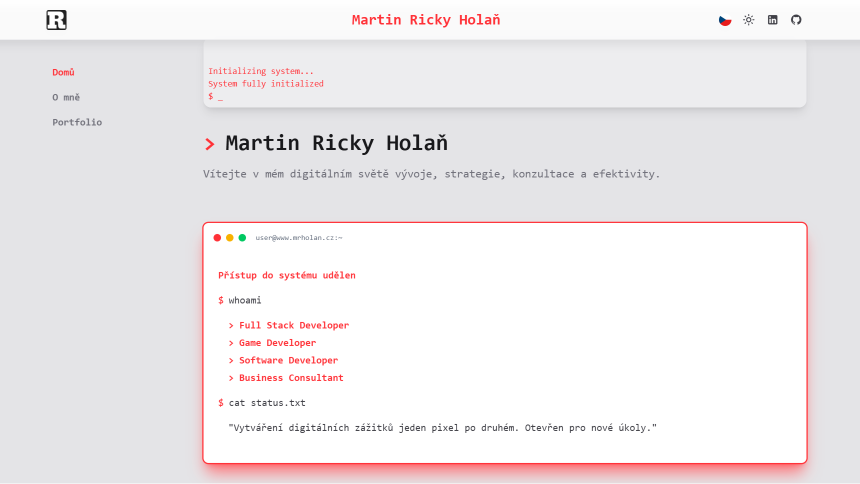Click the R logo in the header
The image size is (860, 484).
point(56,20)
